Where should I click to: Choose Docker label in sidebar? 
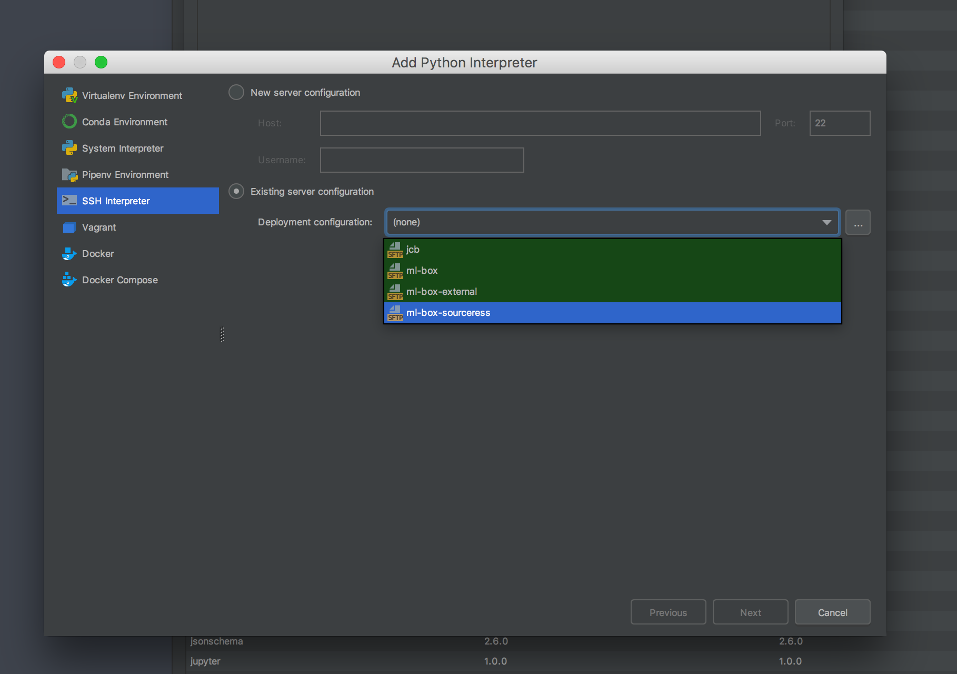pos(98,253)
